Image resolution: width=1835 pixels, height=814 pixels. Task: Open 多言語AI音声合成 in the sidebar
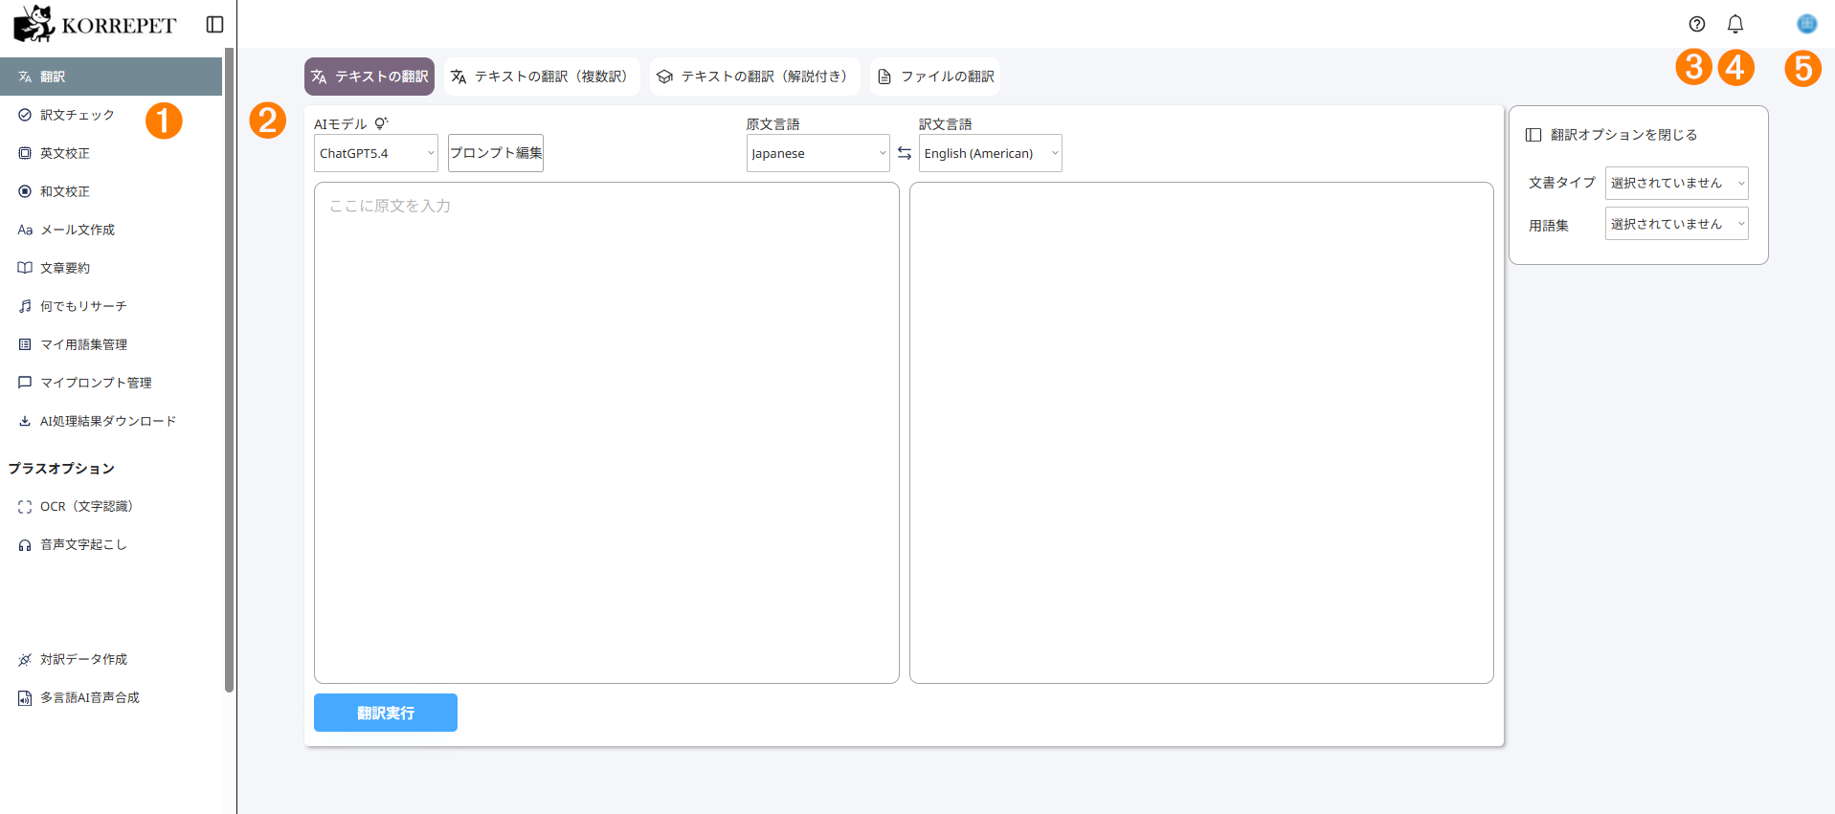[111, 697]
